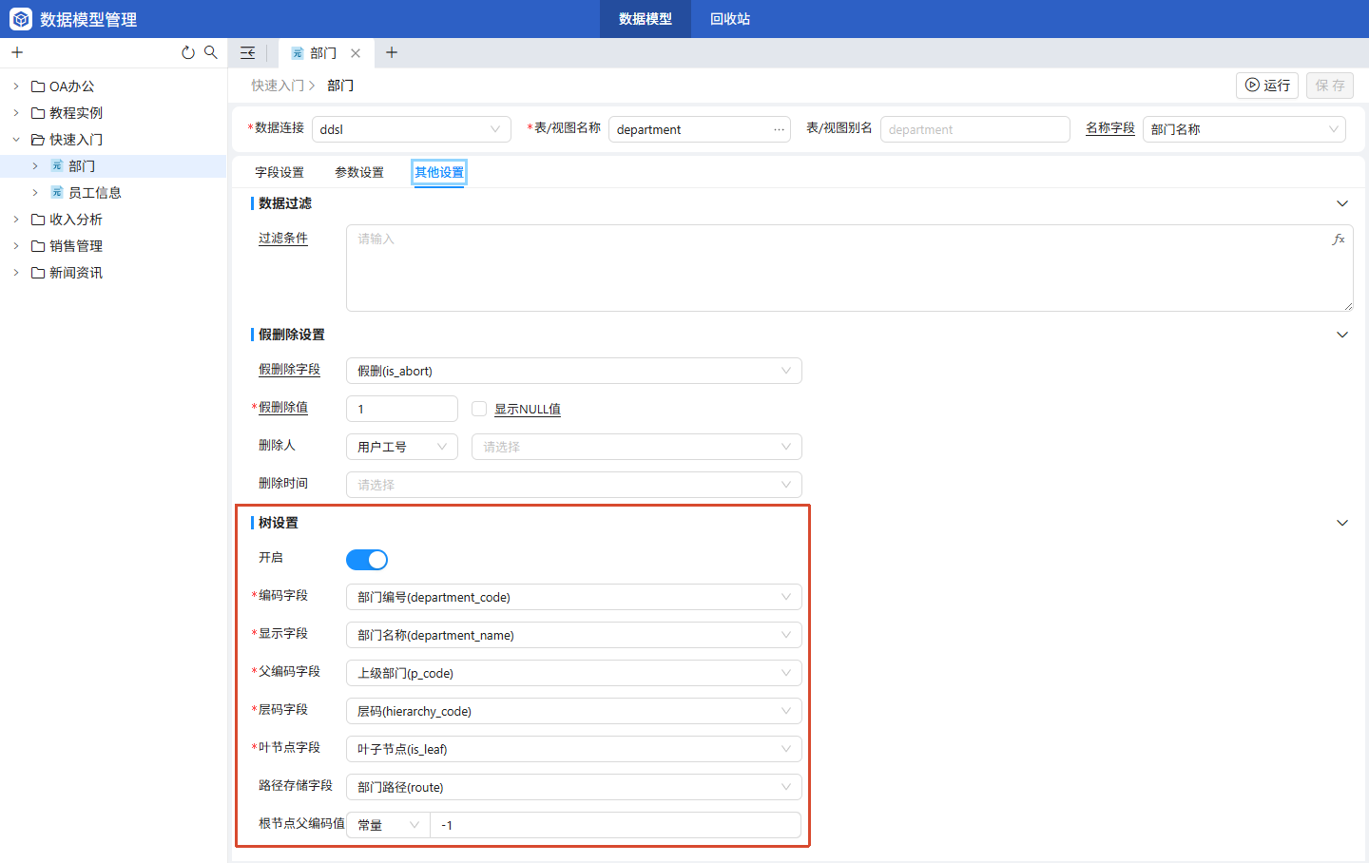This screenshot has width=1369, height=863.
Task: Open the 删除时间 dropdown
Action: 574,485
